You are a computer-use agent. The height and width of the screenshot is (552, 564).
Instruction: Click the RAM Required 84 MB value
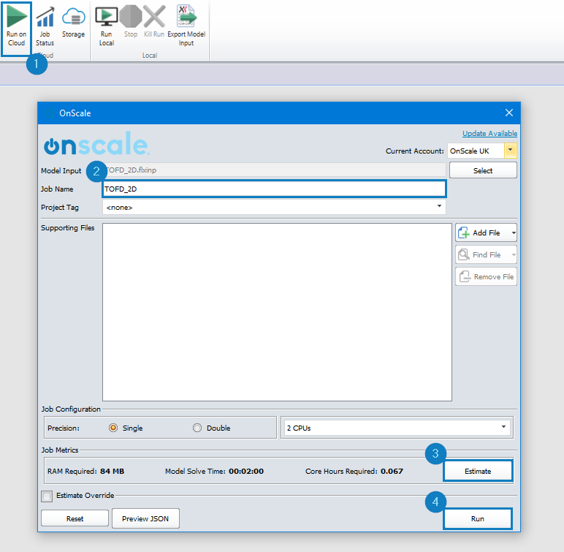click(113, 471)
